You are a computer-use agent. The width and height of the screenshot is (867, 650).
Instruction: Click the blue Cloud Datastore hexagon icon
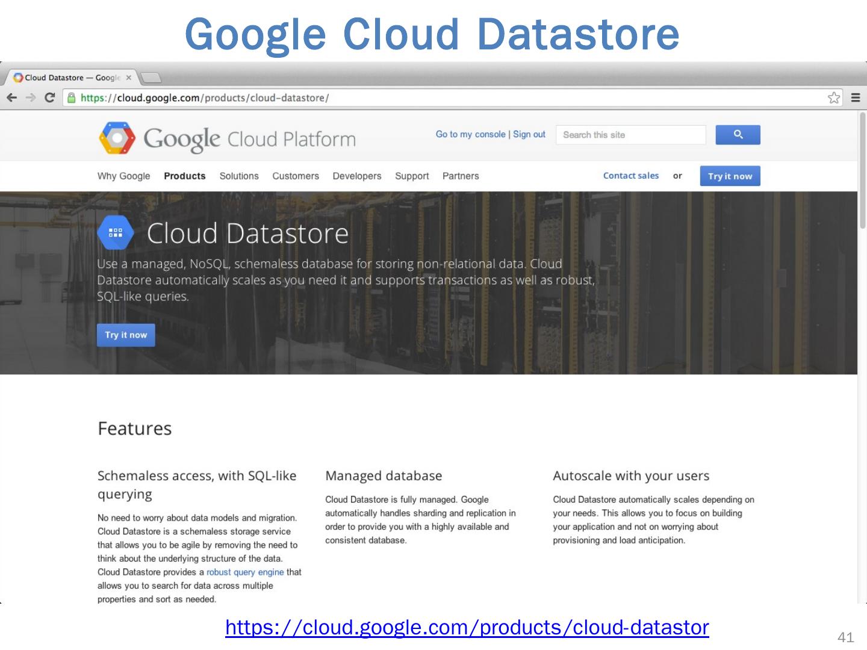[x=116, y=232]
